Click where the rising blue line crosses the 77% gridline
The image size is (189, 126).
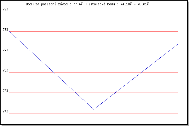pyautogui.click(x=168, y=52)
